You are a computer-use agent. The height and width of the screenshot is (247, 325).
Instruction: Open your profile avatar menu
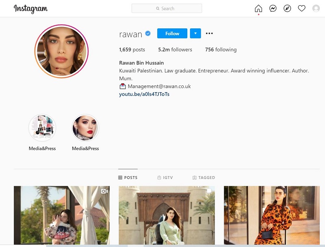(316, 9)
